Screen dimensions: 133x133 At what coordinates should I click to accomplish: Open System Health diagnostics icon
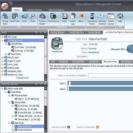coord(42,19)
